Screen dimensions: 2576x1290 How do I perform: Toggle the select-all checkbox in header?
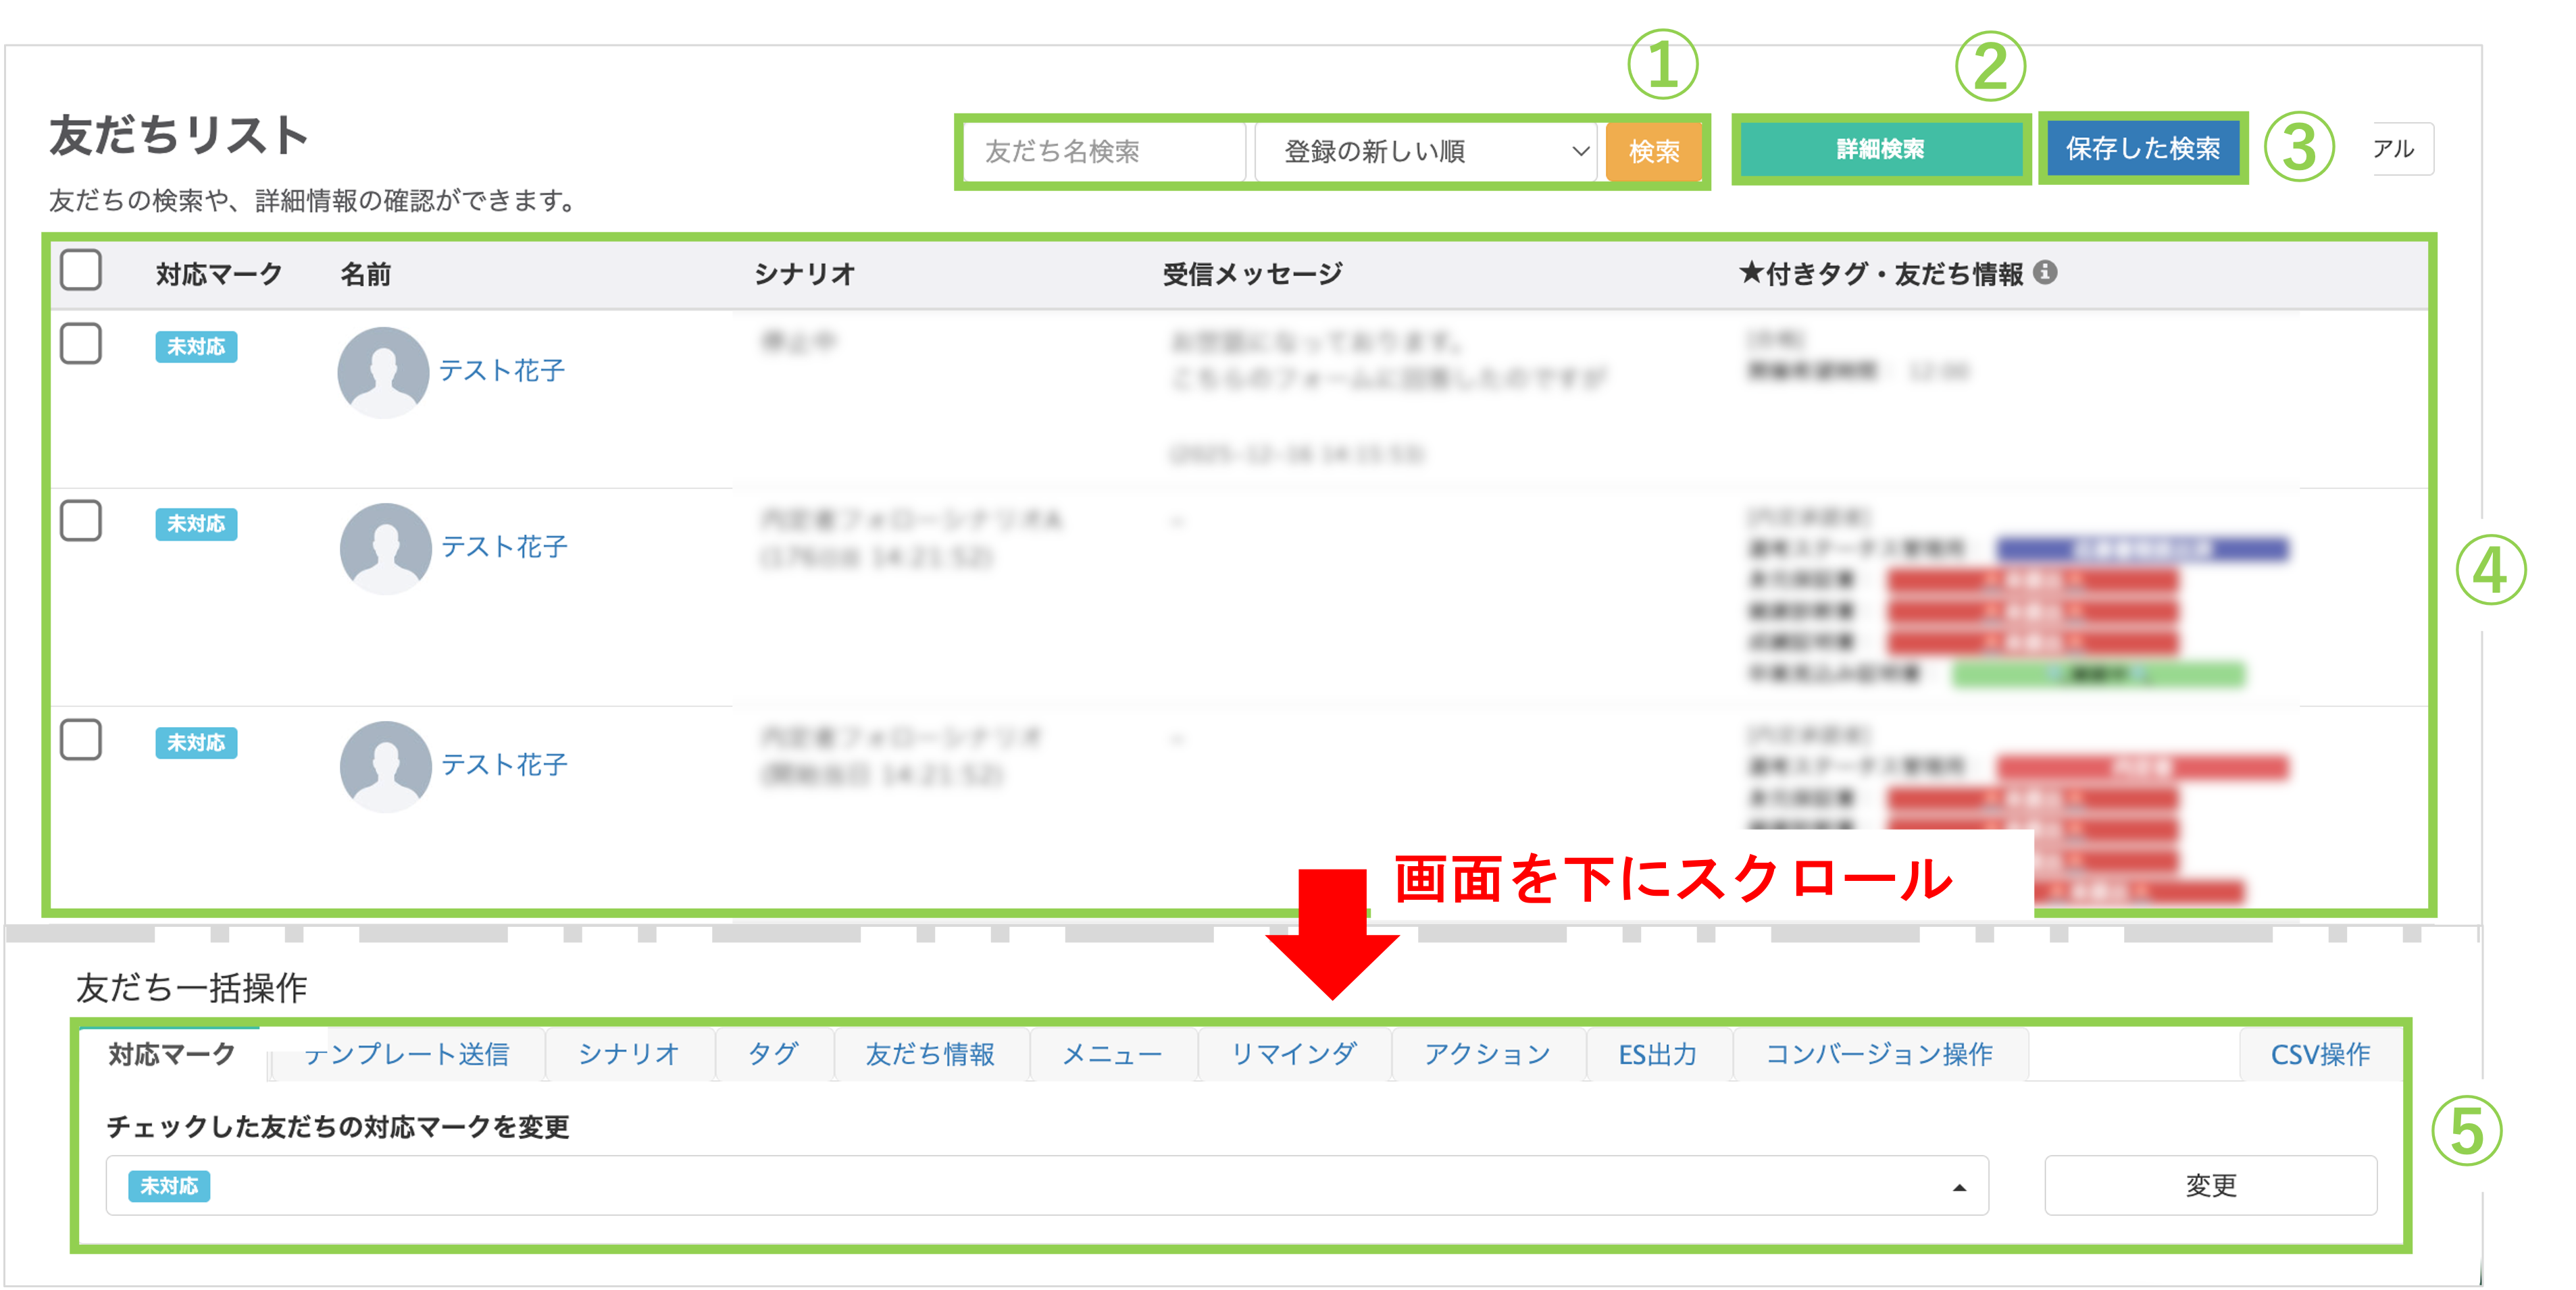click(x=81, y=270)
